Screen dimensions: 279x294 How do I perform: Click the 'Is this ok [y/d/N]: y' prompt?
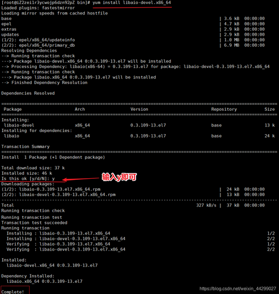28,179
